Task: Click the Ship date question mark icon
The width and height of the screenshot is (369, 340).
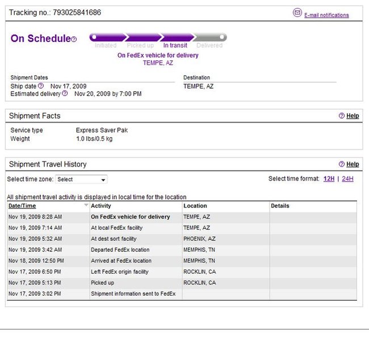Action: point(41,86)
